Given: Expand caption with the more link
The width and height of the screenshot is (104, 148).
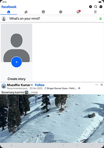Looking at the screenshot, I should click(x=34, y=92).
